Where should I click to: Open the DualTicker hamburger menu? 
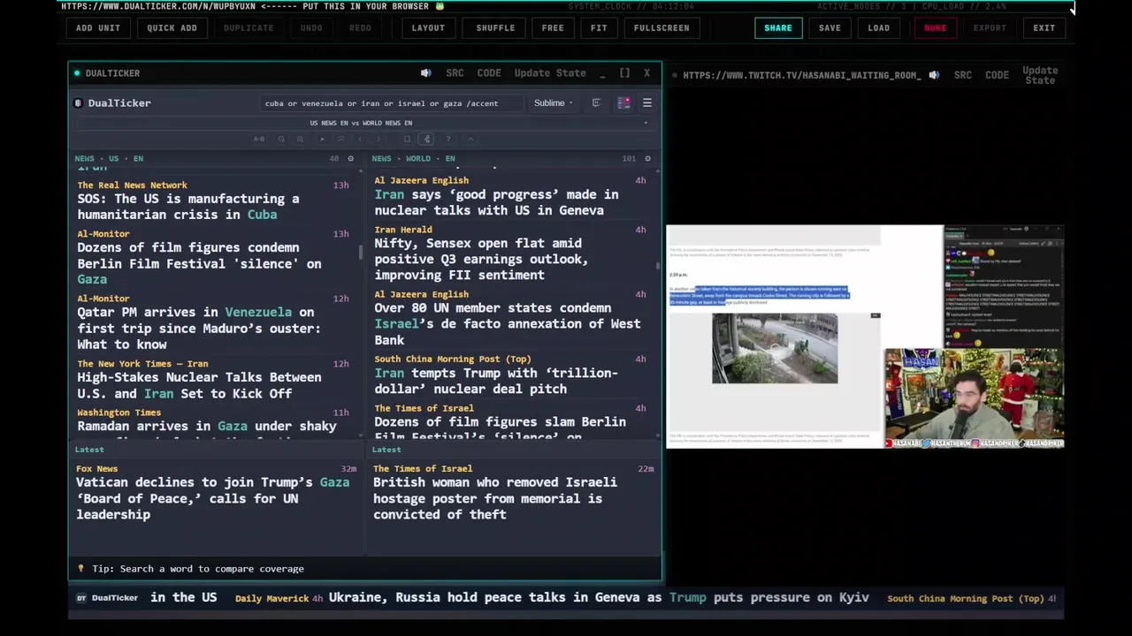pyautogui.click(x=646, y=103)
